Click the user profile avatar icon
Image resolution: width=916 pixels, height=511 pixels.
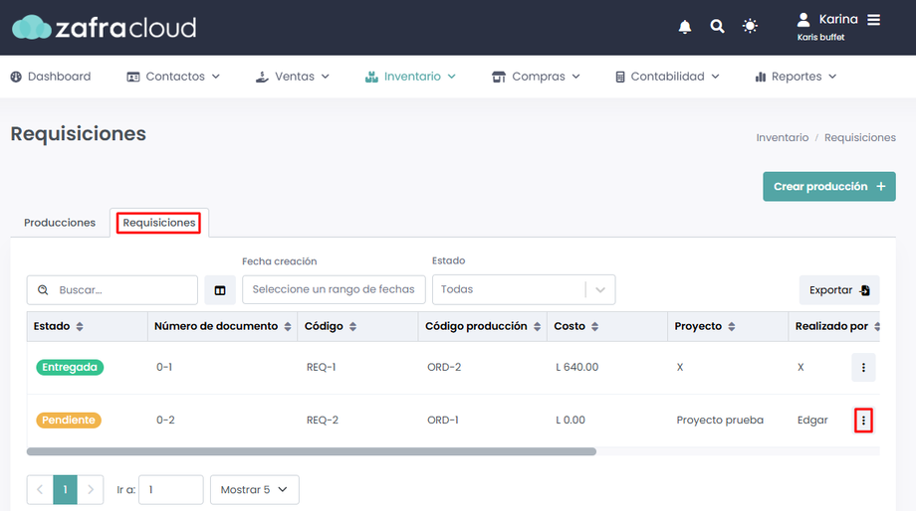coord(803,20)
